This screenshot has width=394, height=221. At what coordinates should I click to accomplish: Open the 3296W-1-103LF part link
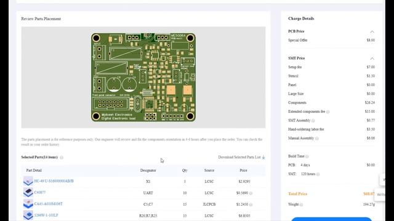46,215
